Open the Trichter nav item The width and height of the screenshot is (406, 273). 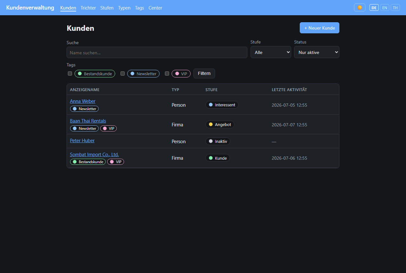tap(88, 8)
